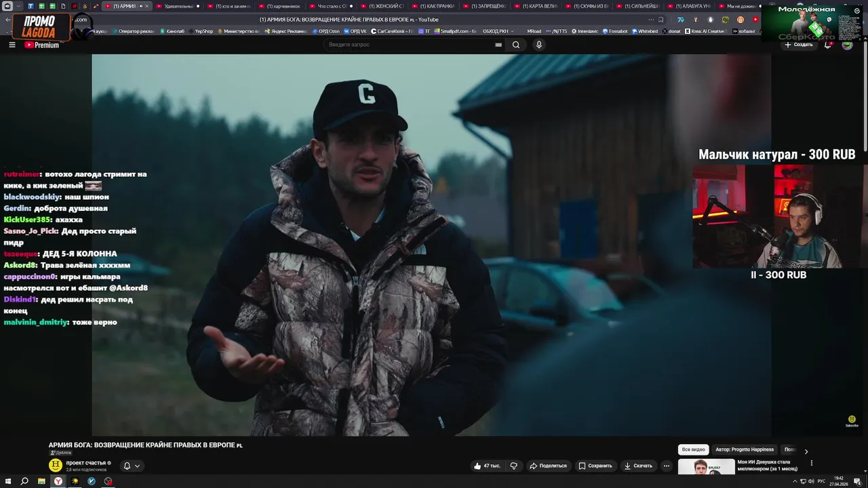Select the Все видео filter chip
The height and width of the screenshot is (488, 868).
tap(694, 449)
